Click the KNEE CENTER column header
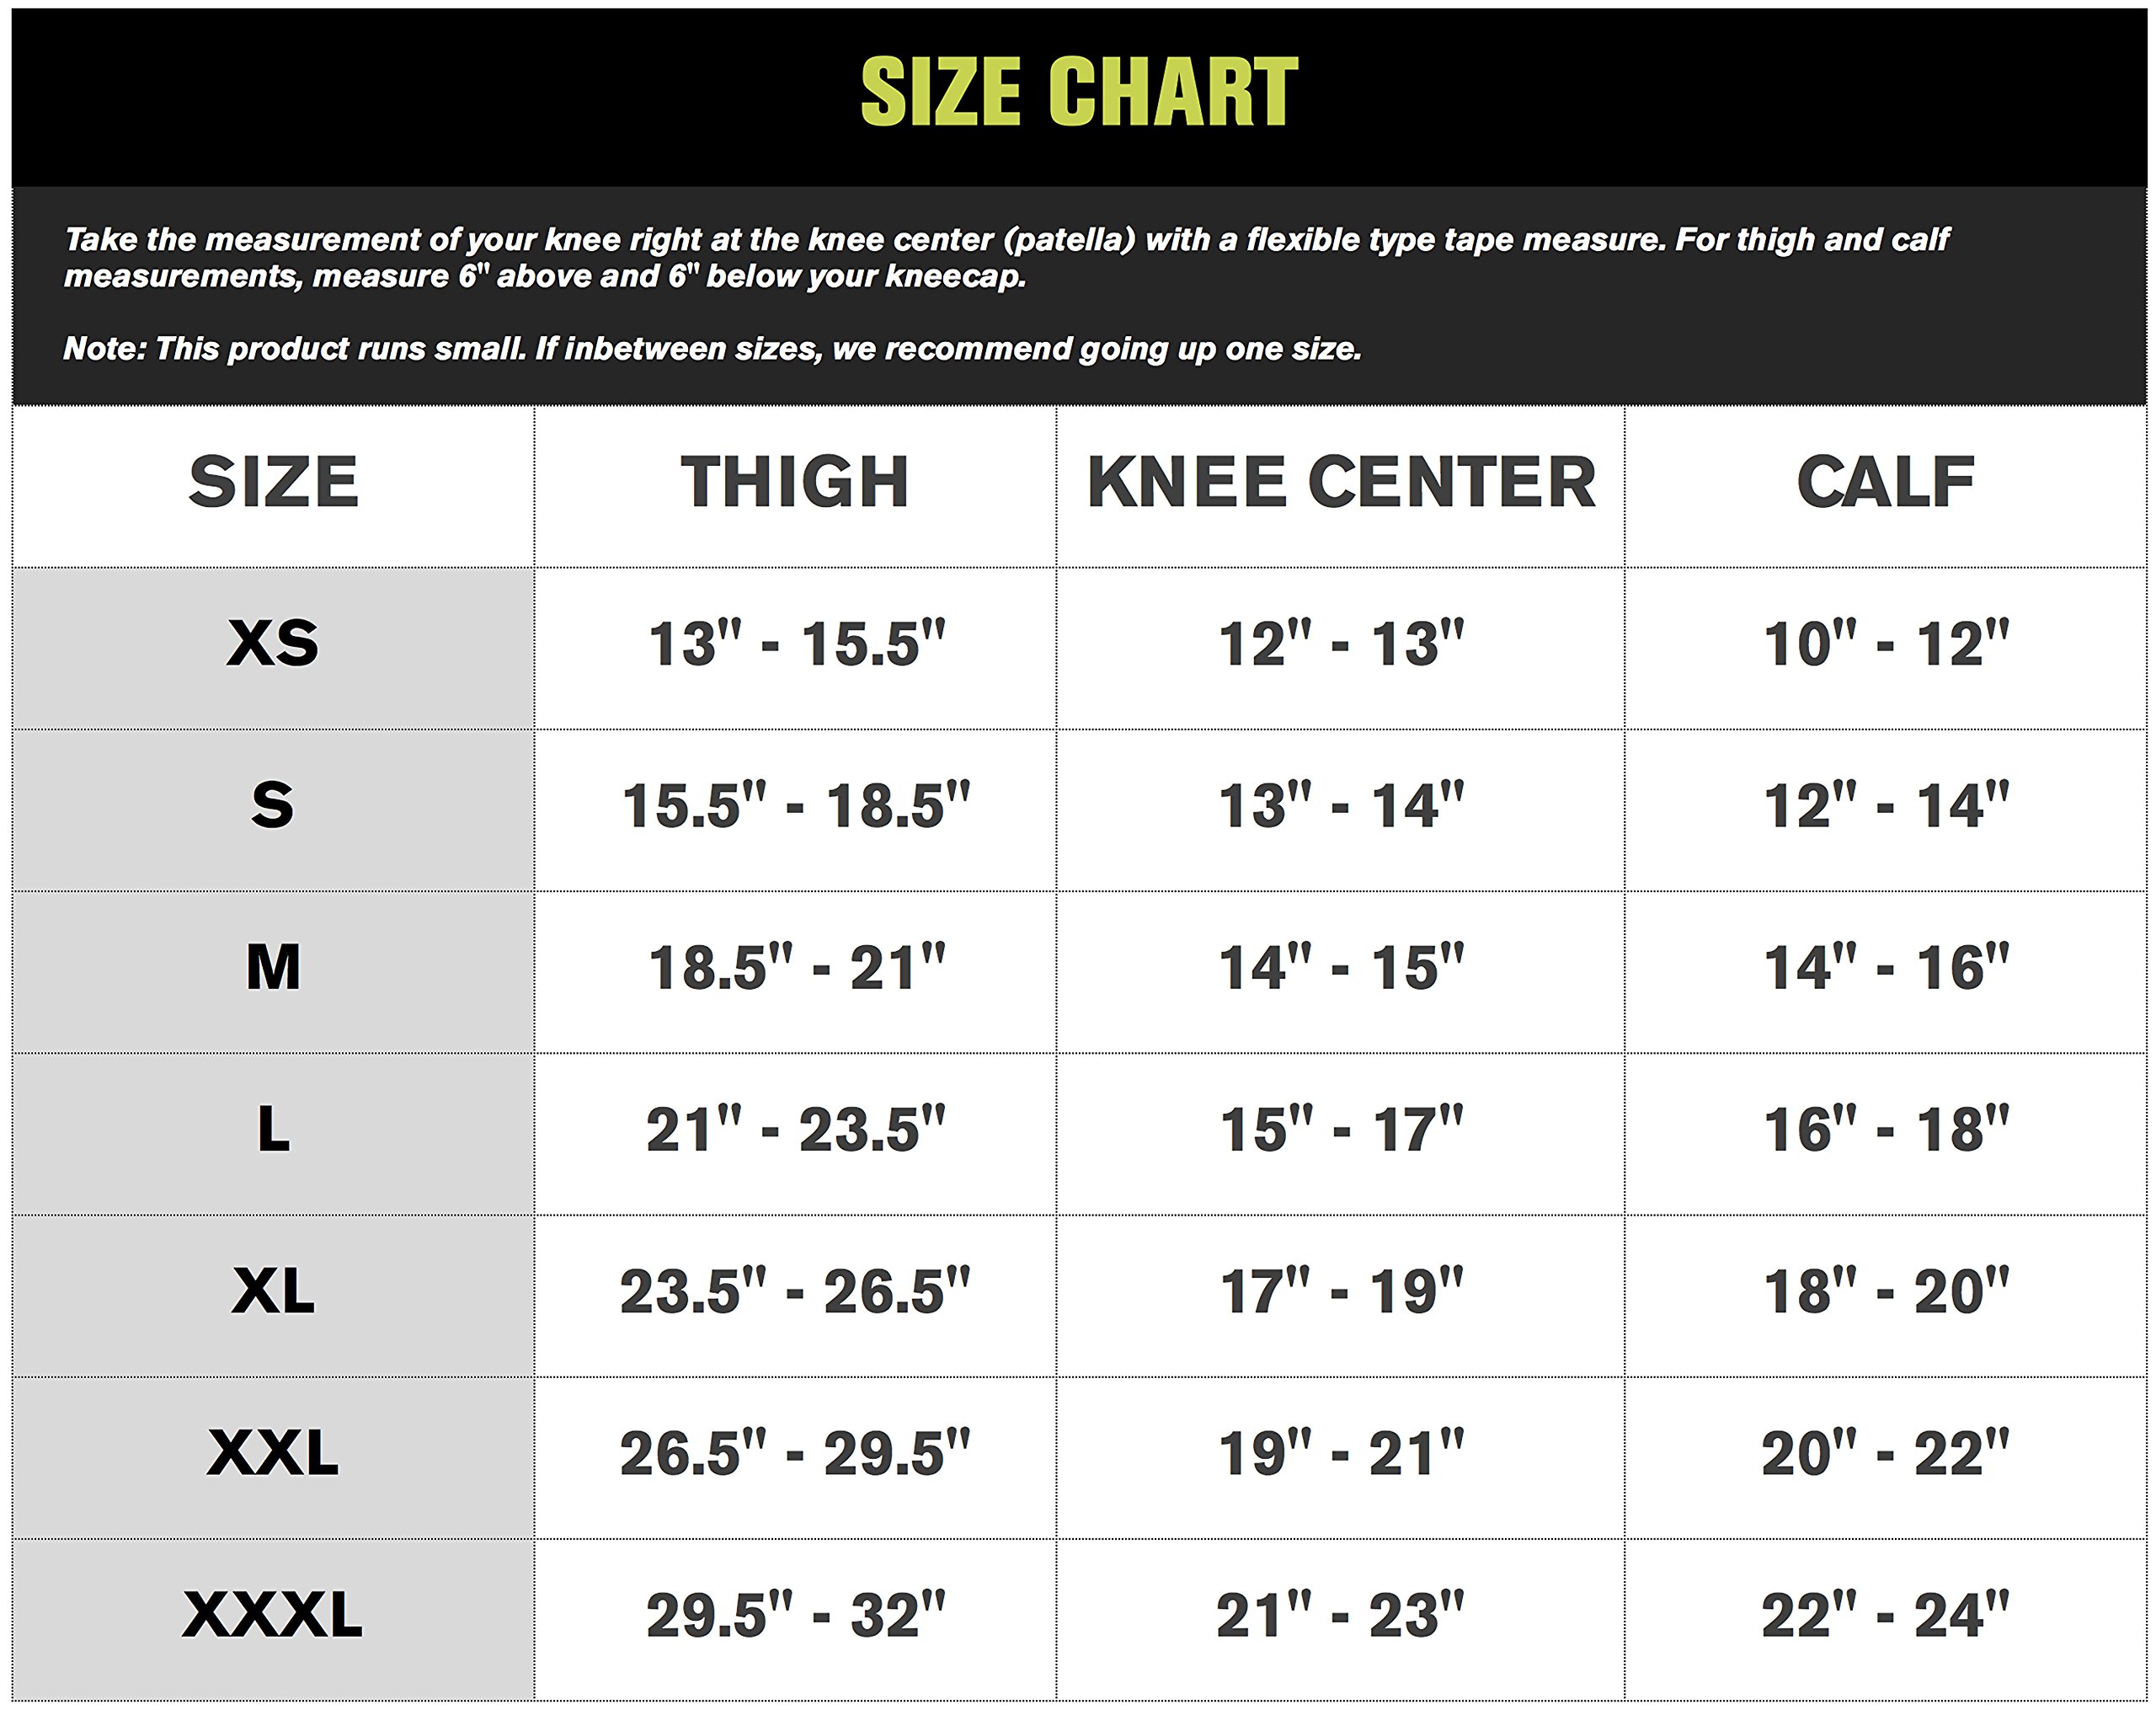The height and width of the screenshot is (1710, 2156). coord(1340,482)
